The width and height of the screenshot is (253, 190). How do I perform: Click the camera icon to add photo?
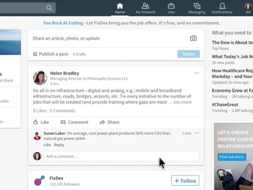[193, 38]
